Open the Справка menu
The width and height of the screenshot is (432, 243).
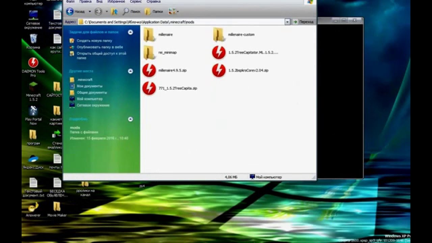tap(154, 2)
